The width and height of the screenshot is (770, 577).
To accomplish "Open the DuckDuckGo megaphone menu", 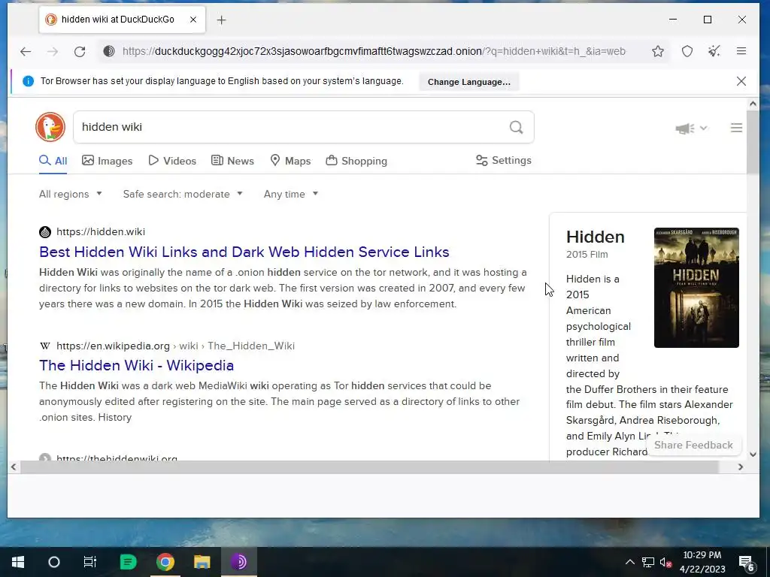I will [x=691, y=128].
